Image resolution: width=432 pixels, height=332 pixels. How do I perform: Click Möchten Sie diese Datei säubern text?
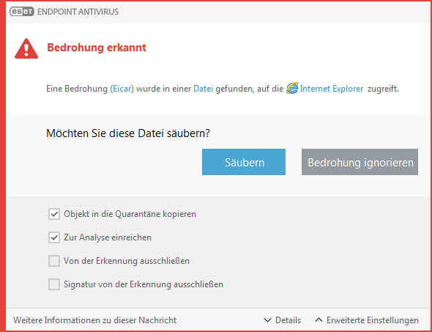(128, 133)
